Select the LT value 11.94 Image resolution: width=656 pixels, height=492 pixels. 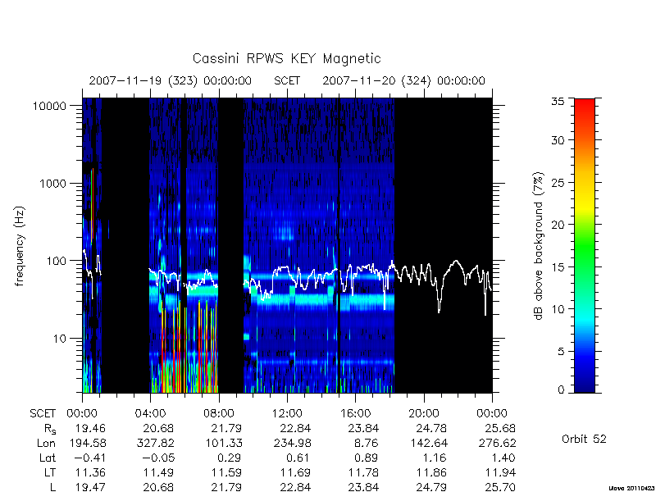click(x=500, y=472)
